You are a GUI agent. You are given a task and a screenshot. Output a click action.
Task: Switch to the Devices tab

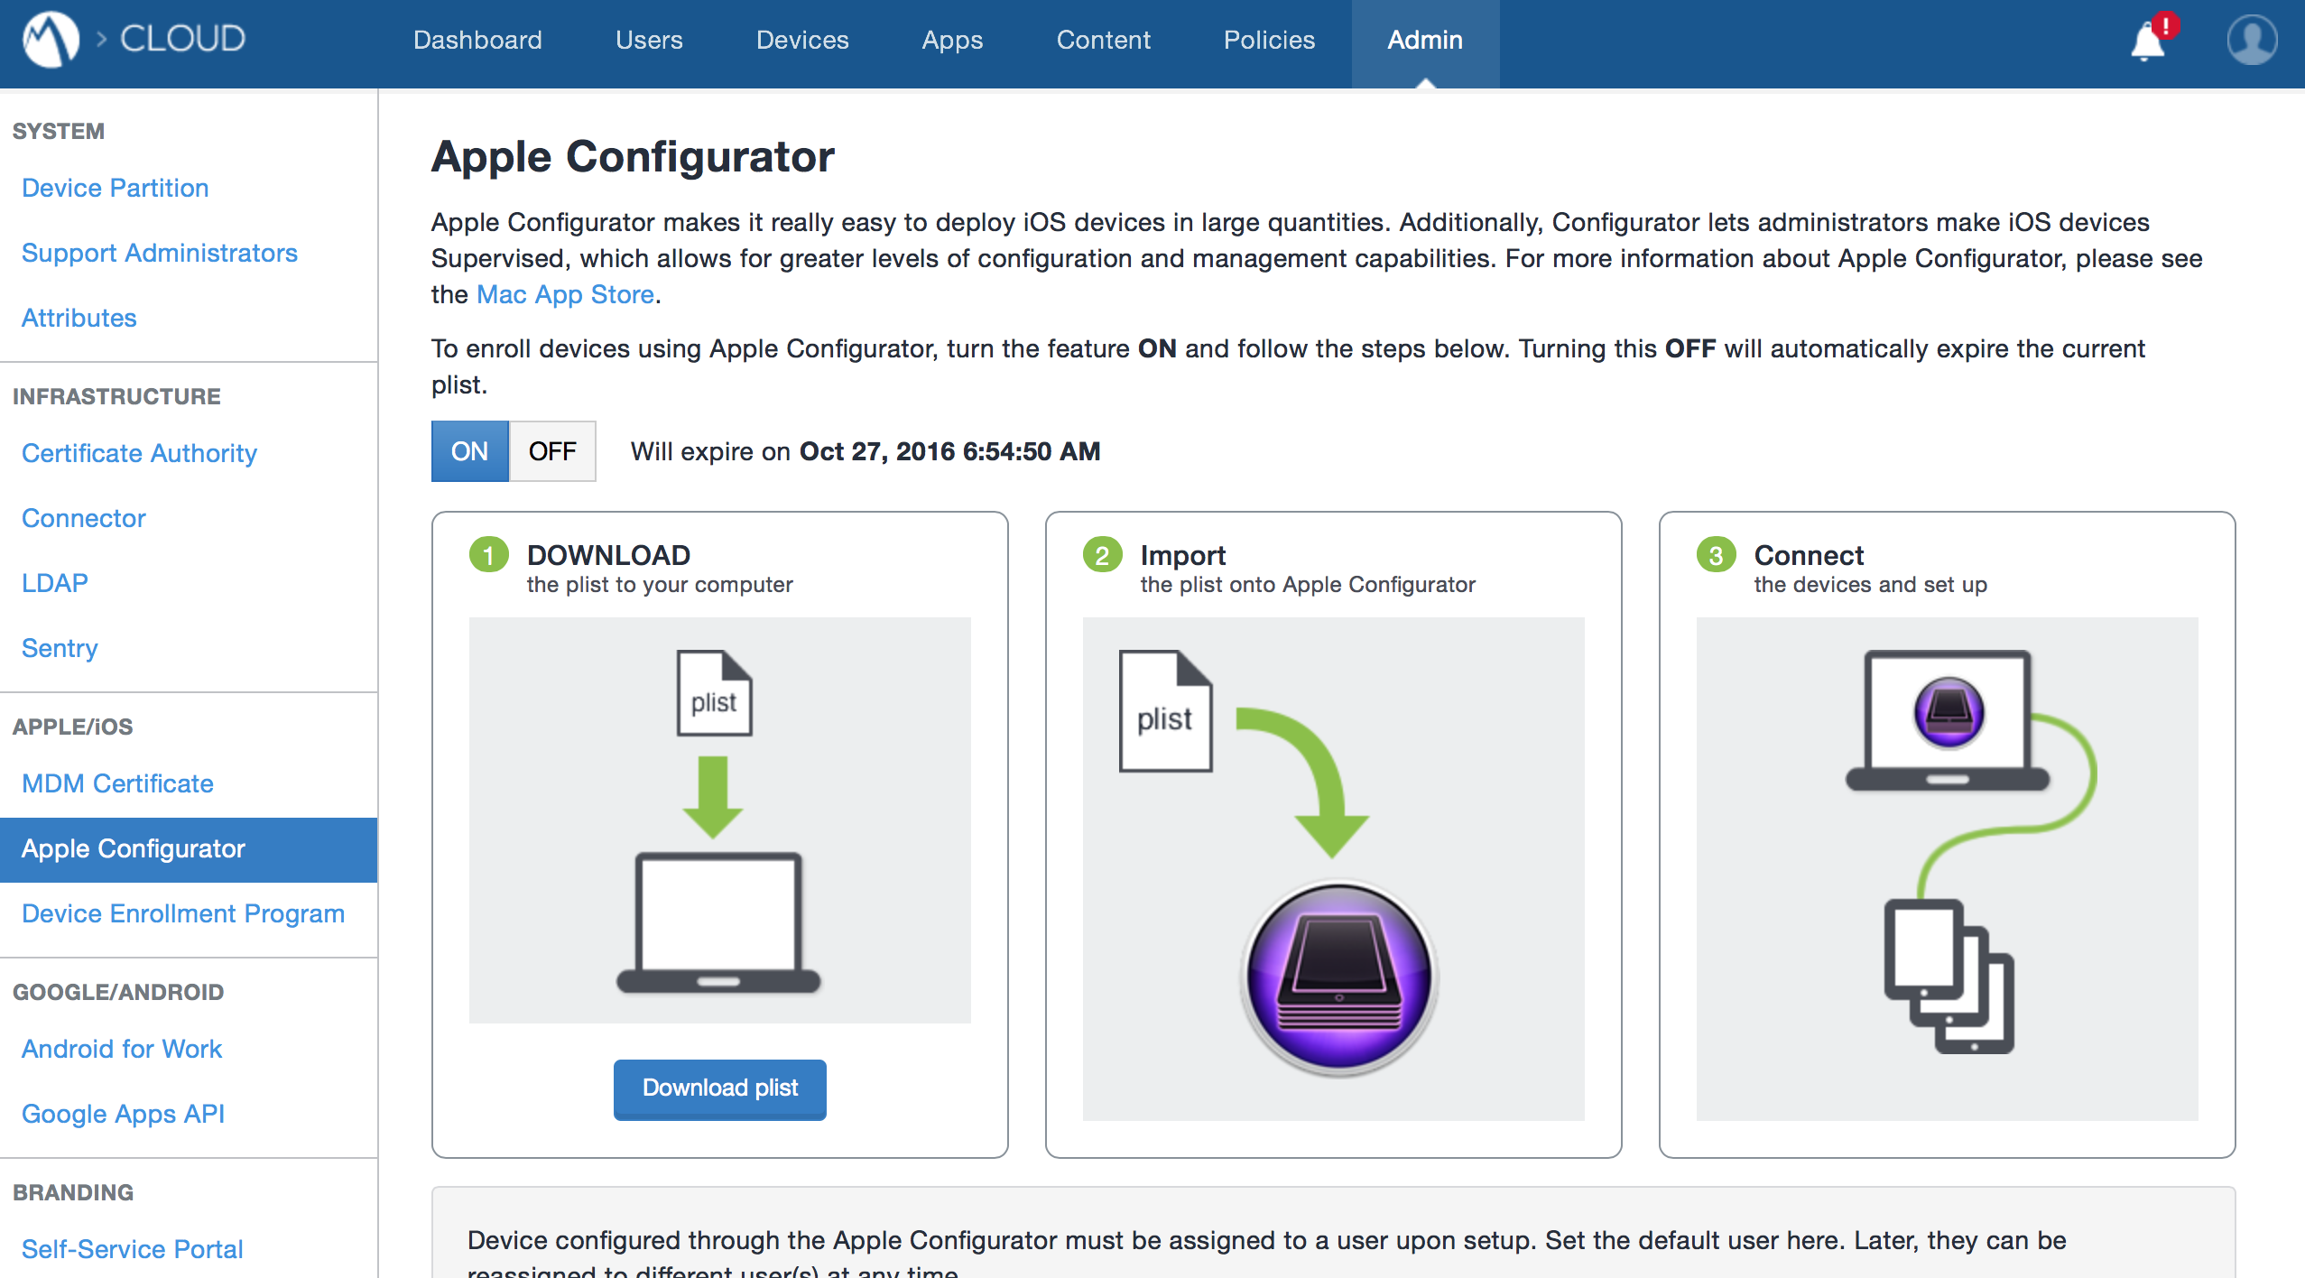click(x=801, y=40)
